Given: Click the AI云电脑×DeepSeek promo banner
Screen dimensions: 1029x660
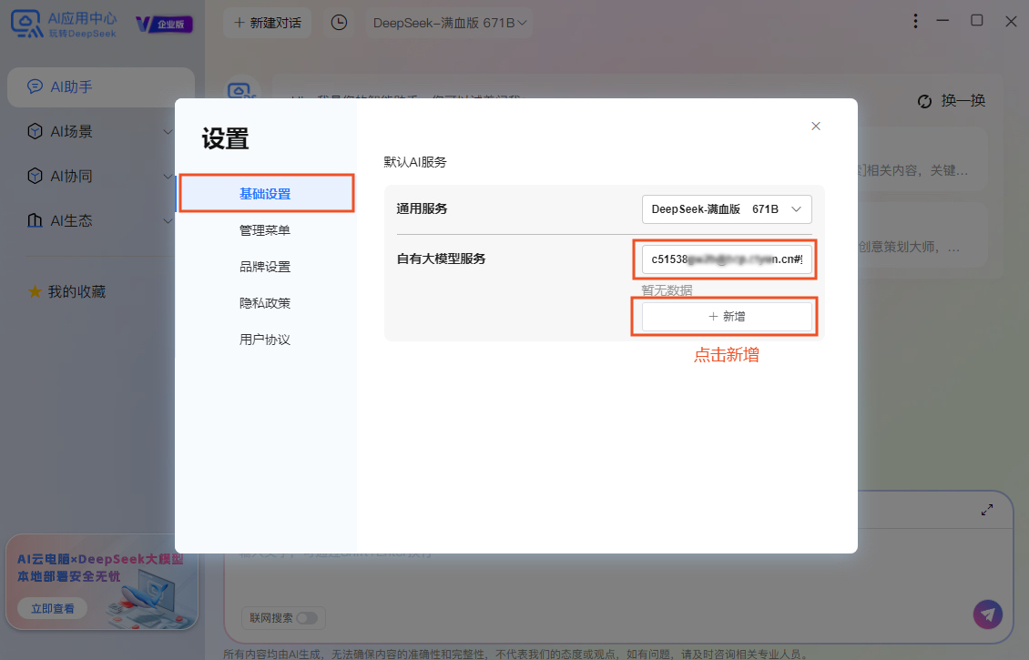Looking at the screenshot, I should tap(102, 582).
